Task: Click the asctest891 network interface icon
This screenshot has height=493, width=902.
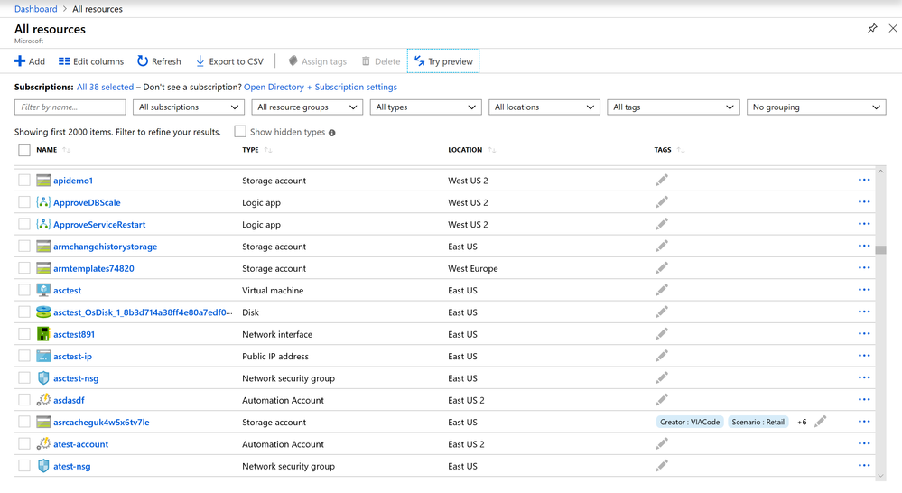Action: (43, 334)
